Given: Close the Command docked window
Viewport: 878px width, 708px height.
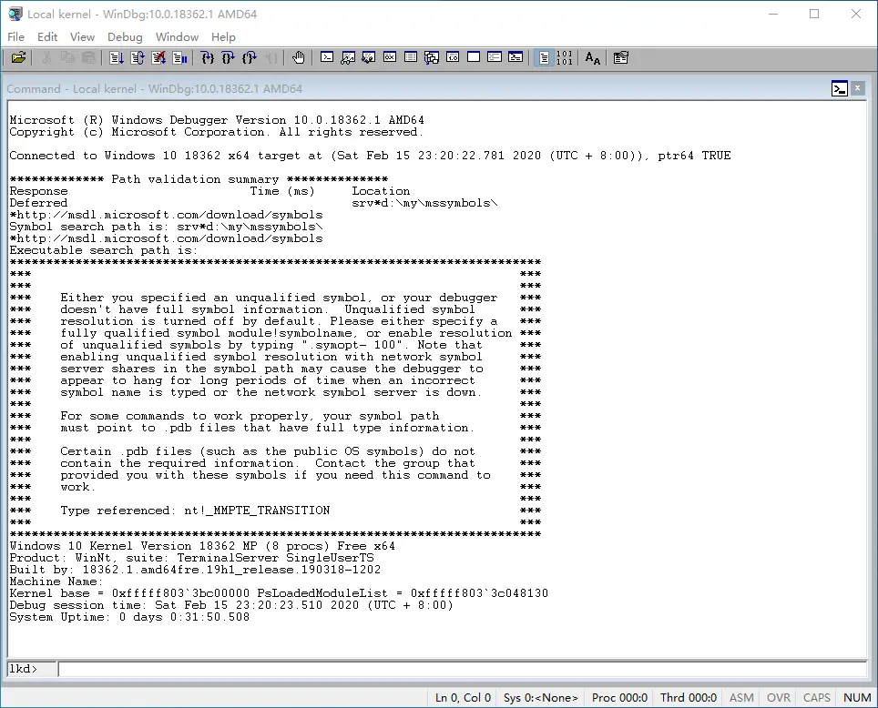Looking at the screenshot, I should point(857,88).
